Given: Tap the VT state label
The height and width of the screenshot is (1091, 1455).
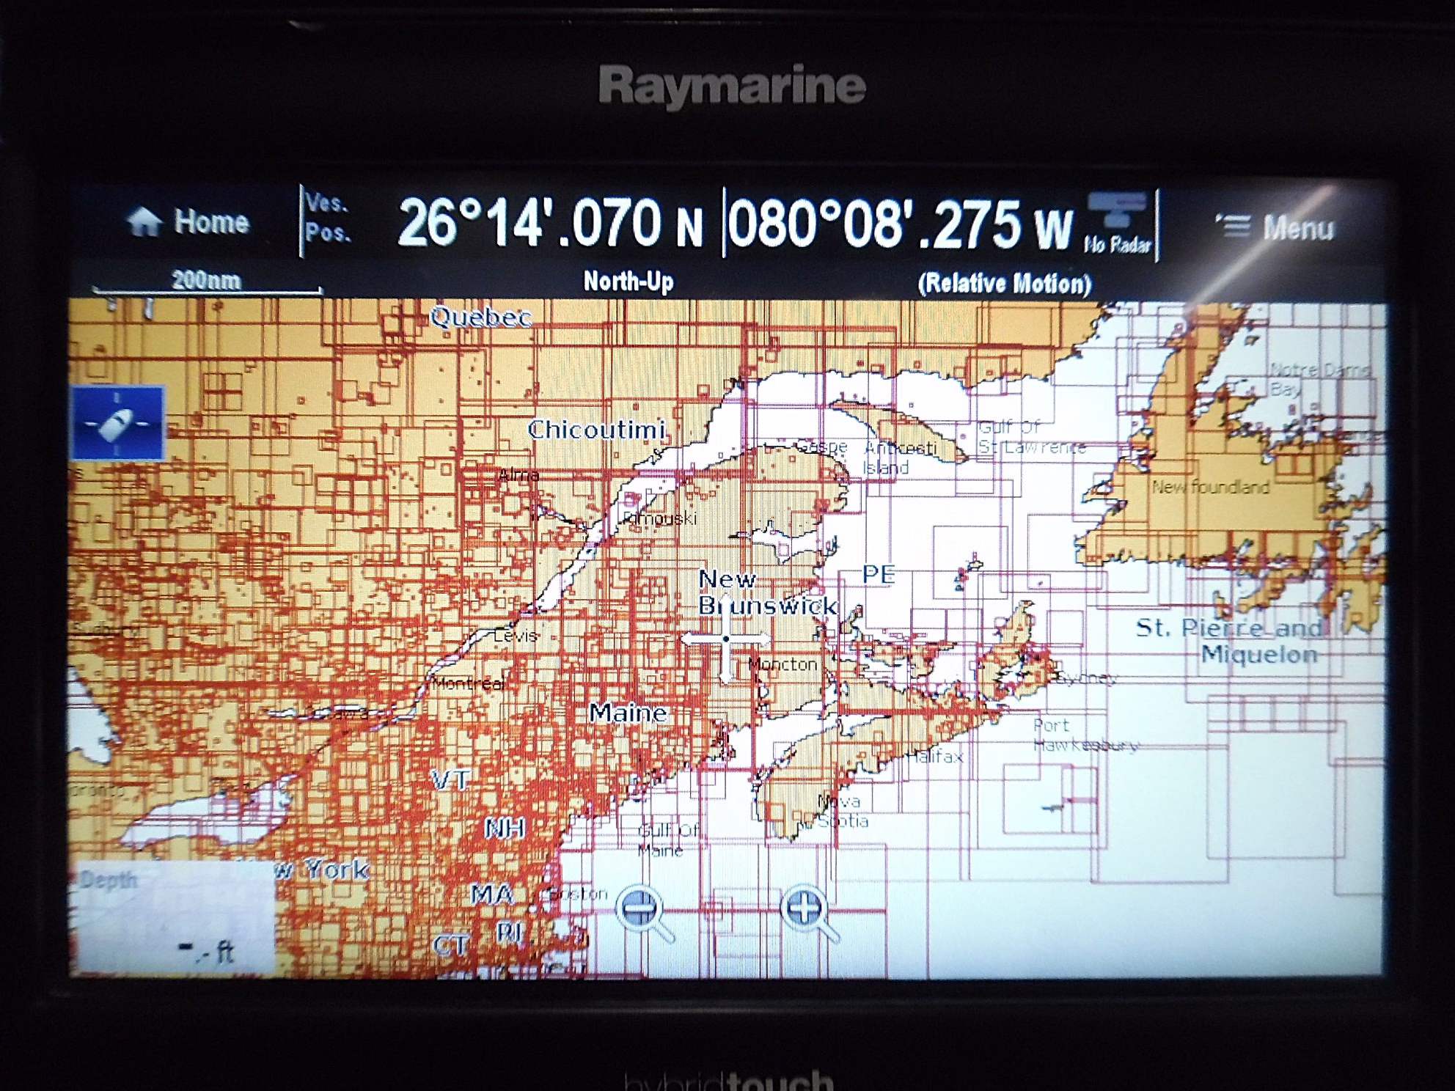Looking at the screenshot, I should pos(450,780).
